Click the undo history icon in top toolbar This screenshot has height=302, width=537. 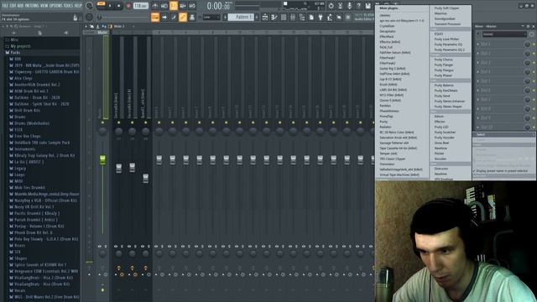coord(331,6)
